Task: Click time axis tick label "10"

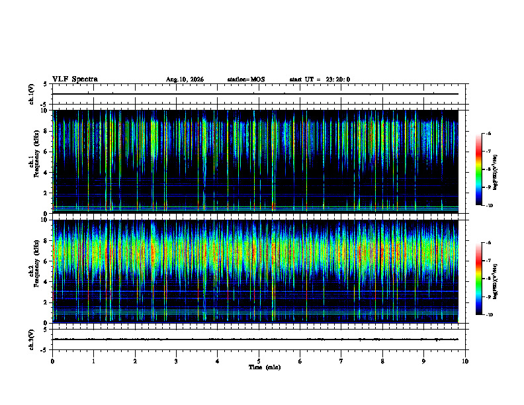Action: click(465, 361)
